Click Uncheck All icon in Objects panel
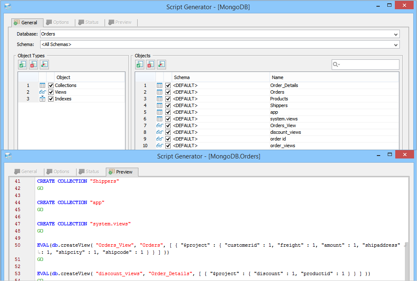This screenshot has width=417, height=281. pos(151,64)
